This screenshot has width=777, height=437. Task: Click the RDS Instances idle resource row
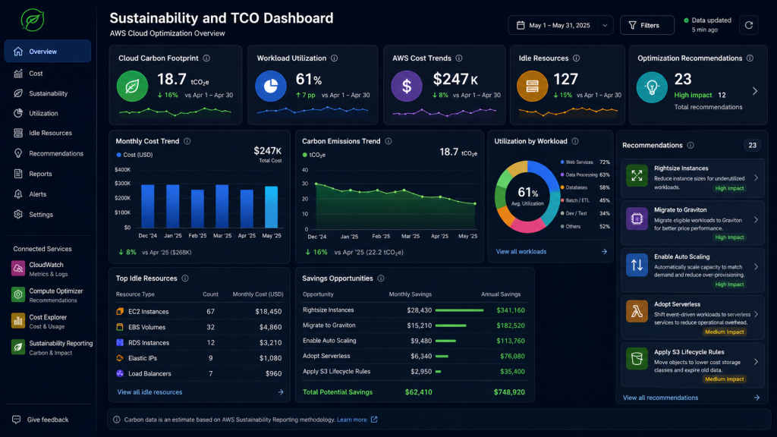point(200,343)
